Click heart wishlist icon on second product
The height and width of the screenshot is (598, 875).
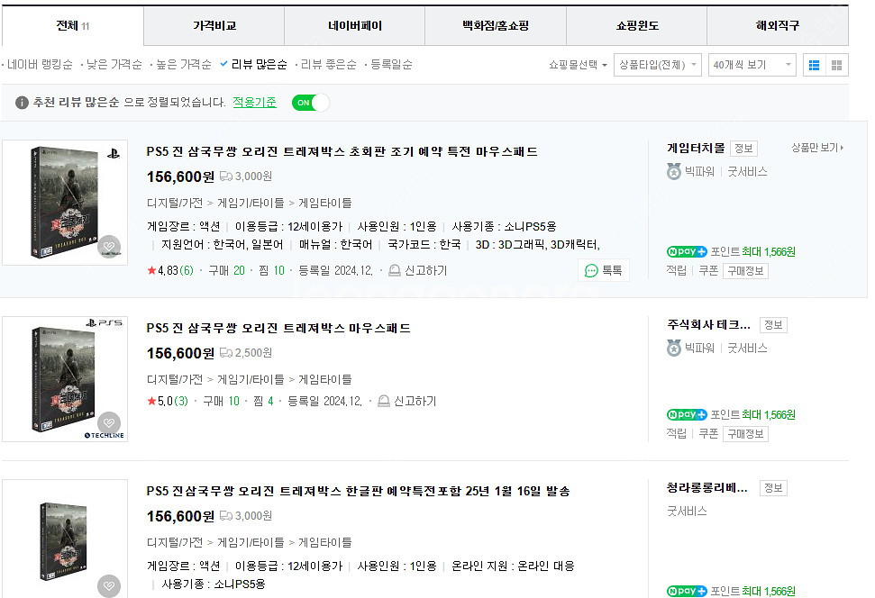click(109, 423)
